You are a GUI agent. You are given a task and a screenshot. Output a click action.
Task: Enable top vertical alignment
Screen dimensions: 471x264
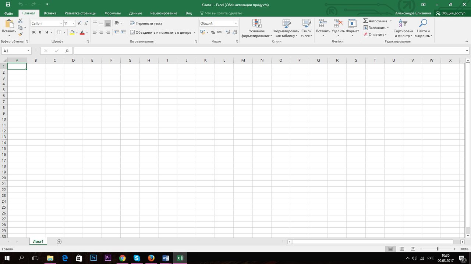tap(95, 23)
